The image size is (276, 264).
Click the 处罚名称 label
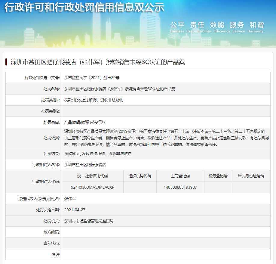(52, 89)
